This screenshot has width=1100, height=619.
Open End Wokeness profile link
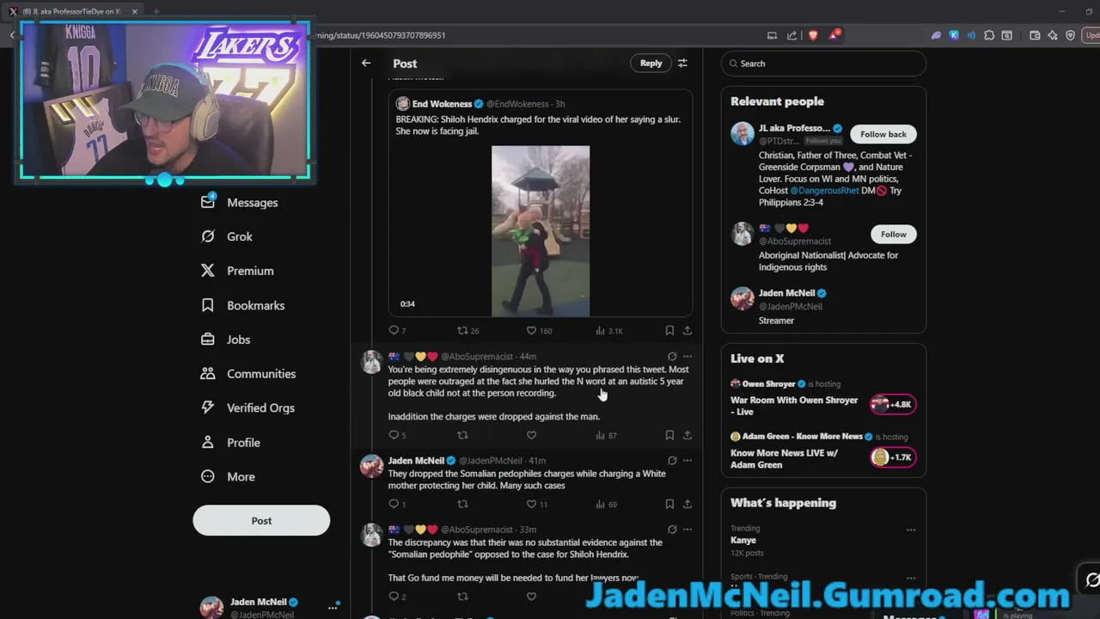click(442, 104)
